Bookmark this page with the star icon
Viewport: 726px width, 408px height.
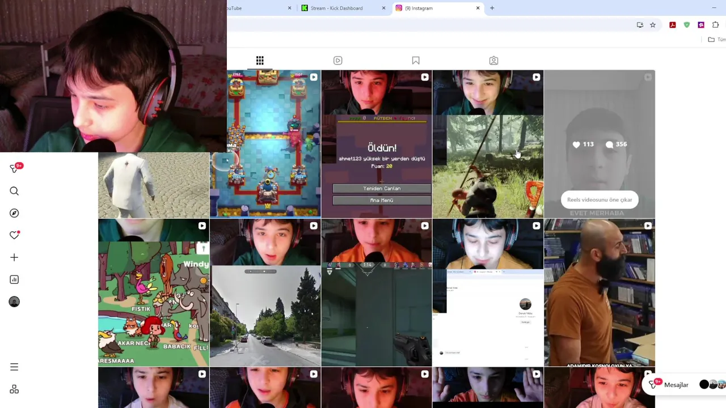[653, 25]
